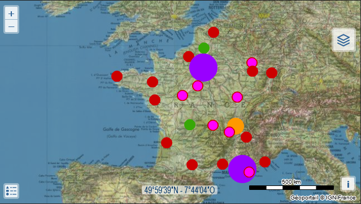Show map information with the i button
Viewport: 361px width, 204px height.
[348, 184]
